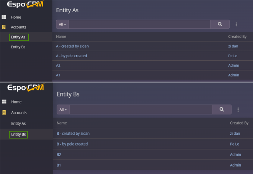This screenshot has height=174, width=253.
Task: Click "Pe Le" creator of "A - by pele created"
Action: coord(233,56)
